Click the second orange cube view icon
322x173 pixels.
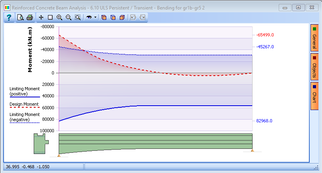pyautogui.click(x=113, y=17)
